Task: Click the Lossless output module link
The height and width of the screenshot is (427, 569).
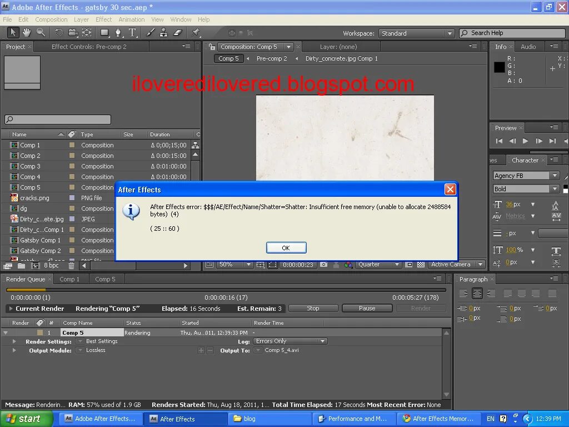Action: pos(96,350)
